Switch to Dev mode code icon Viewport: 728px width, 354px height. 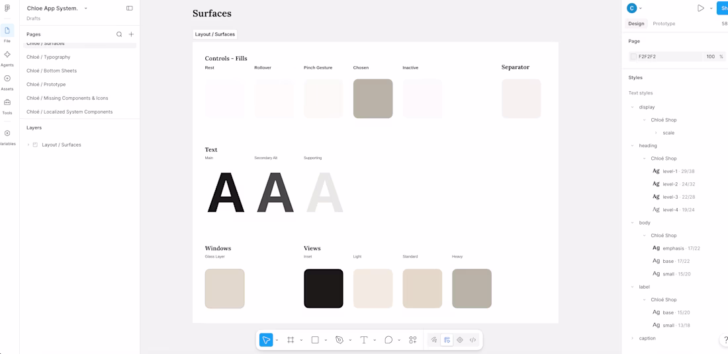tap(473, 340)
